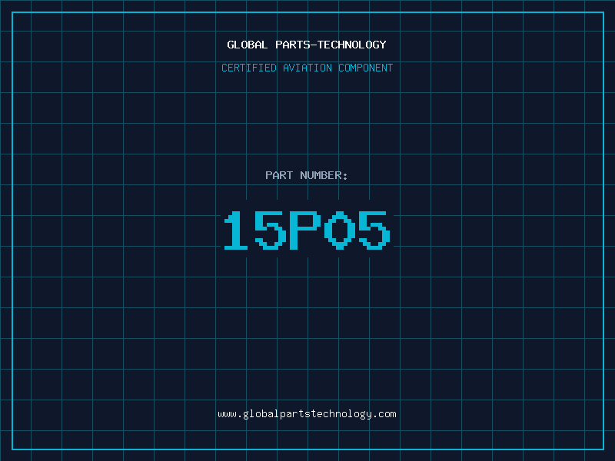The image size is (615, 461).
Task: Click globalpartstechnology in the footer URL
Action: click(307, 414)
